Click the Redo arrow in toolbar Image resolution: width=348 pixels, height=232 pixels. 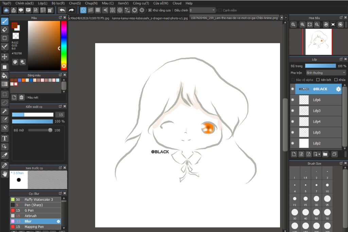tap(71, 10)
